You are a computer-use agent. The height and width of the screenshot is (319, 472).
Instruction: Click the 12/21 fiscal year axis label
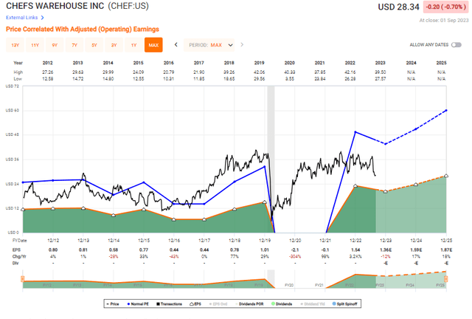(x=325, y=240)
